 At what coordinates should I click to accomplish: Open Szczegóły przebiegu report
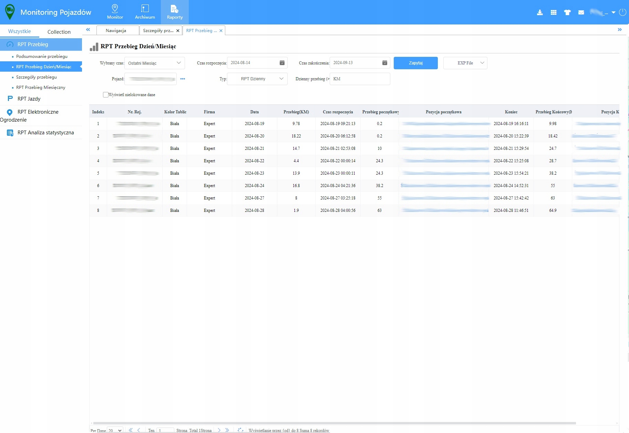(x=37, y=77)
